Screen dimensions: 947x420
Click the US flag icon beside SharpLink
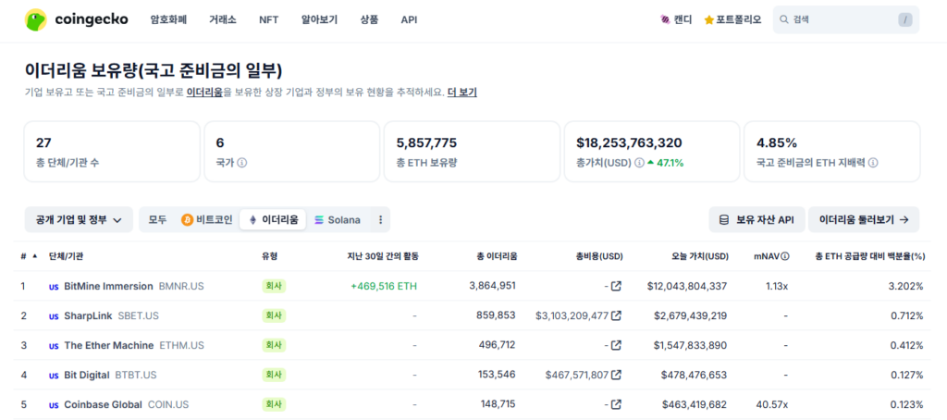(54, 316)
